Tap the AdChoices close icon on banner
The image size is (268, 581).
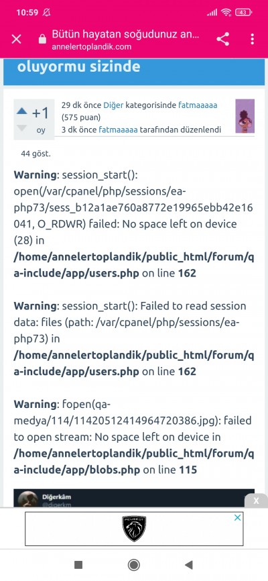[238, 518]
